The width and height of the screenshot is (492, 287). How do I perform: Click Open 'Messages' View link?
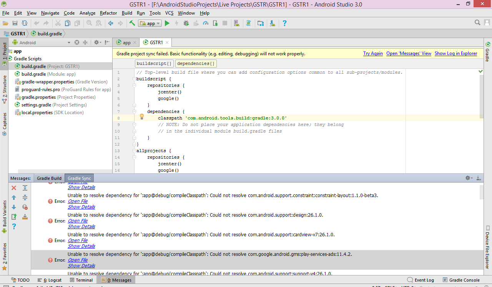click(x=409, y=53)
